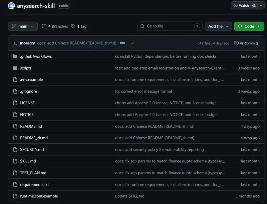The height and width of the screenshot is (204, 267).
Task: Open commit 'feat: add one-step email registration'
Action: 170,68
